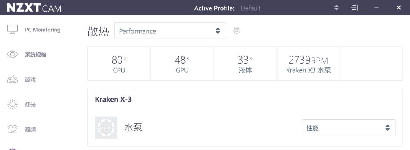Viewport: 410px width, 150px height.
Task: Select the sun icon for 灯光
Action: tap(12, 104)
